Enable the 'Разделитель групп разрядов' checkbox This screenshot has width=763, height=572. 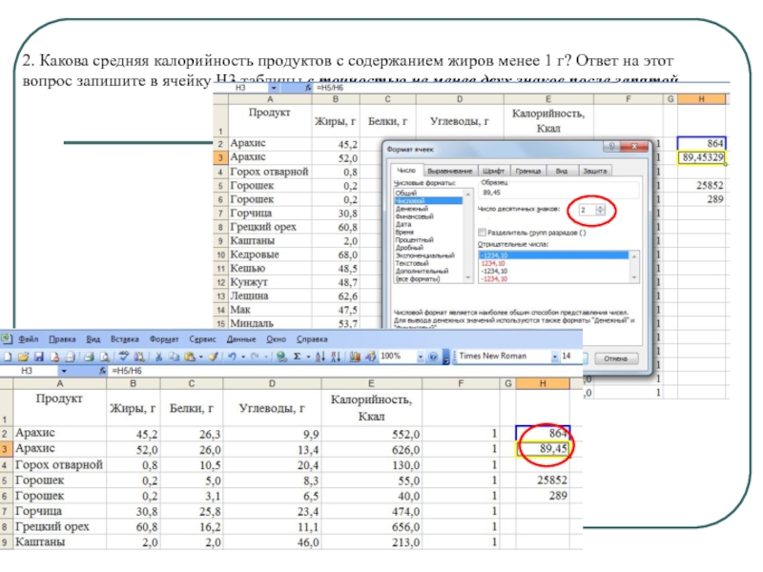click(x=483, y=232)
